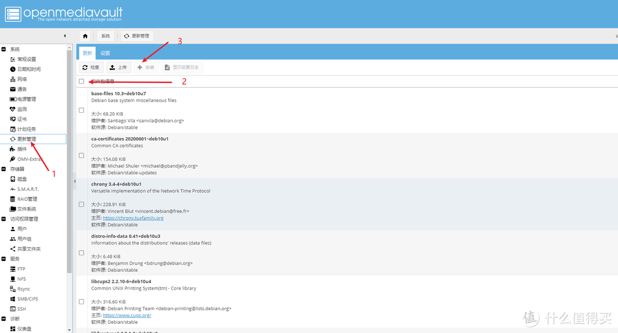The width and height of the screenshot is (618, 333).
Task: Click the 上传 button
Action: [x=118, y=68]
